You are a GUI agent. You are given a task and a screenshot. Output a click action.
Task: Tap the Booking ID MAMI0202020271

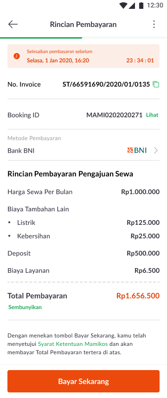pos(115,115)
